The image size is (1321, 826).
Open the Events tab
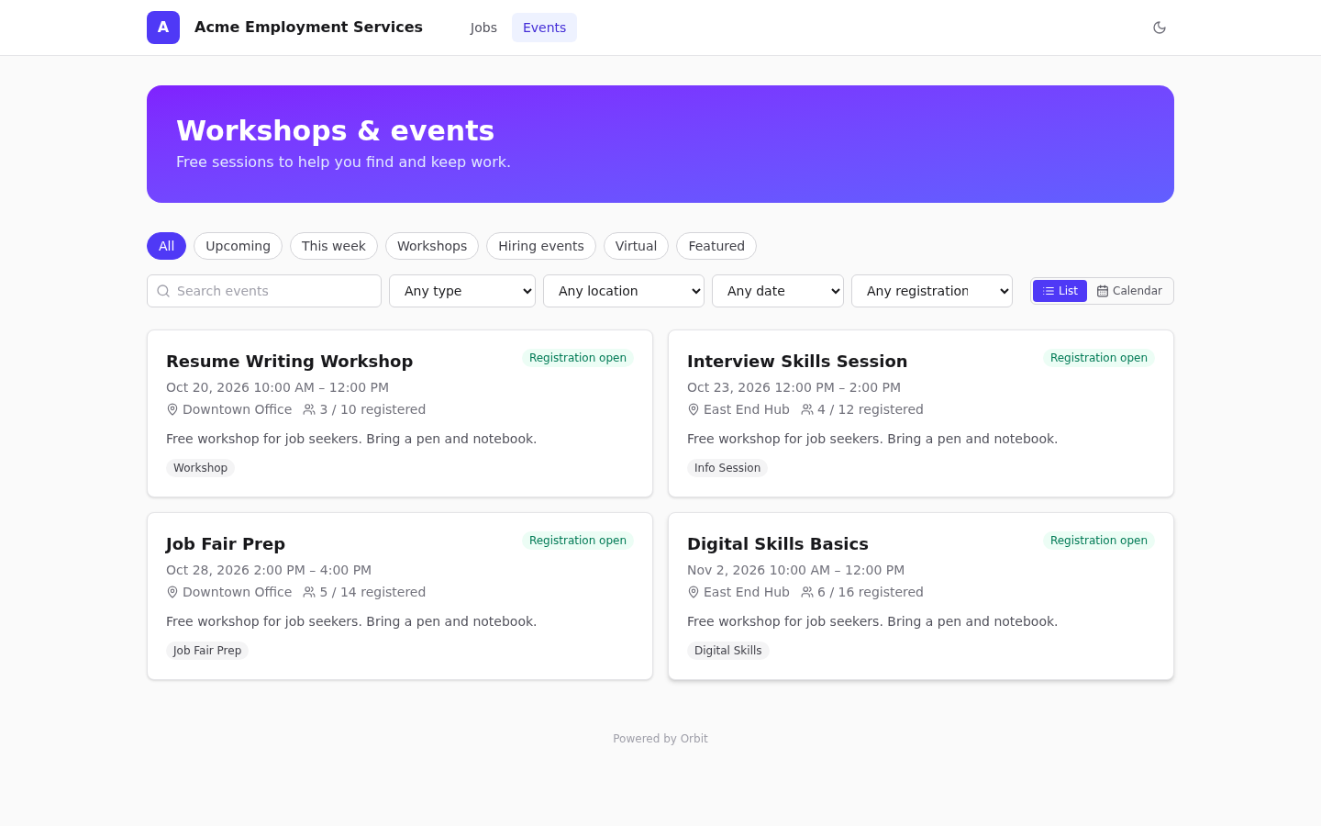point(544,28)
